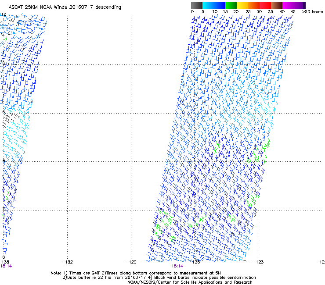Screen dimensions: 325x285
Task: Click the '6' latitude axis label
Action: pos(4,112)
